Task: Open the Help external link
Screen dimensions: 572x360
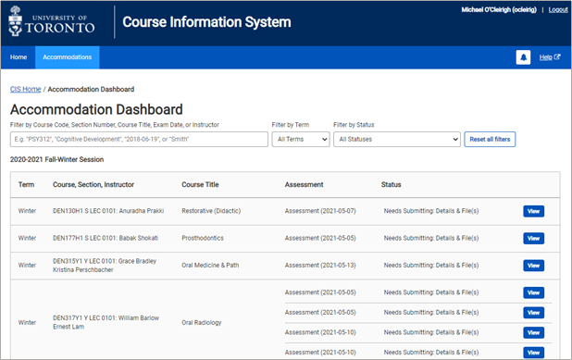Action: pyautogui.click(x=550, y=57)
